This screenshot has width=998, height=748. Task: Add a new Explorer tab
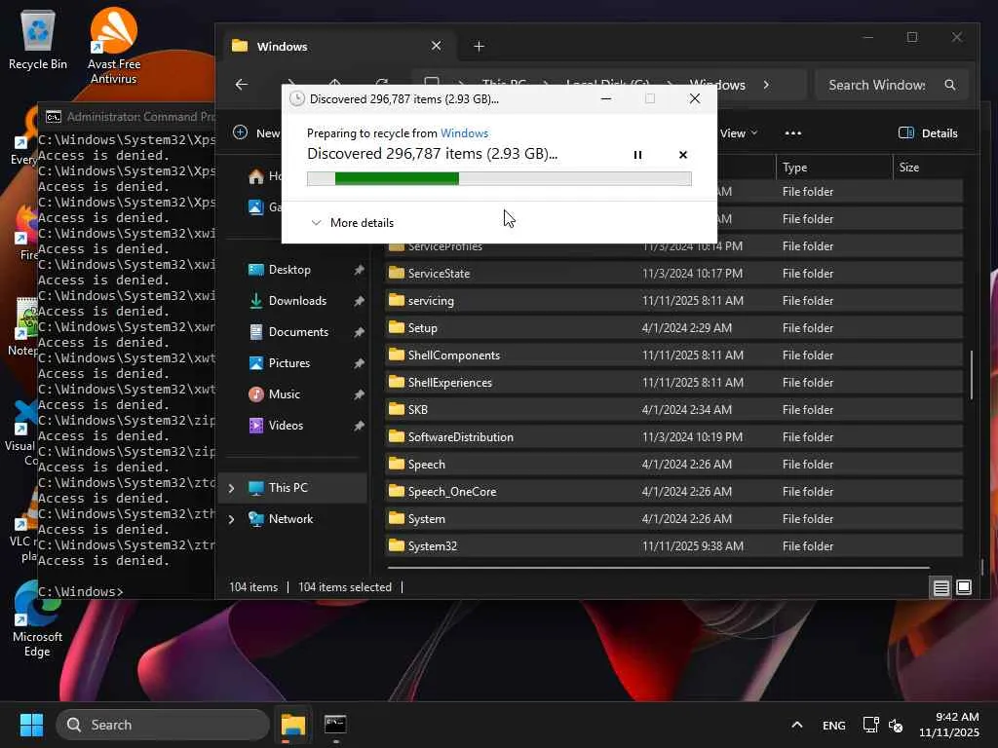coord(479,47)
